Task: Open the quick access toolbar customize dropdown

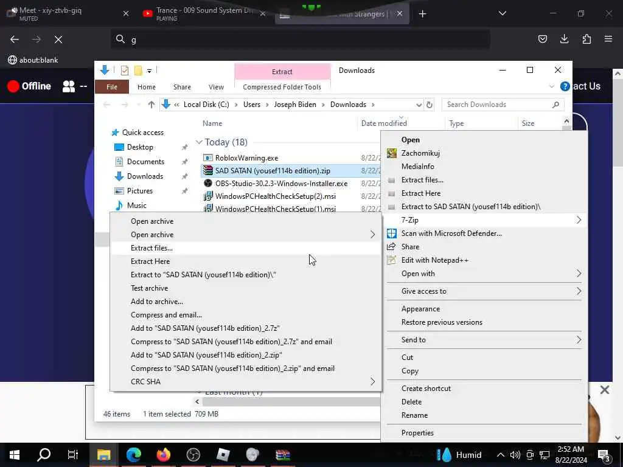Action: [x=150, y=71]
